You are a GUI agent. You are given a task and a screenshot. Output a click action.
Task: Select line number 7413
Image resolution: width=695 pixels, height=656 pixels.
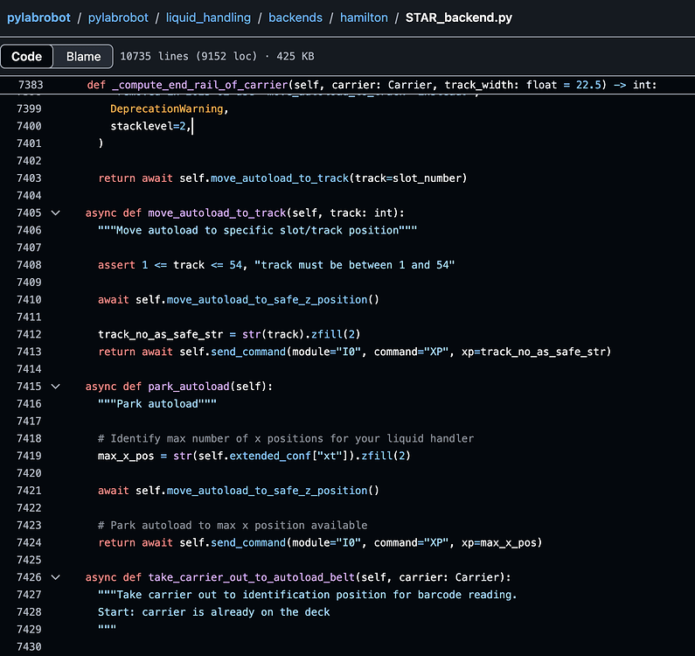tap(29, 352)
